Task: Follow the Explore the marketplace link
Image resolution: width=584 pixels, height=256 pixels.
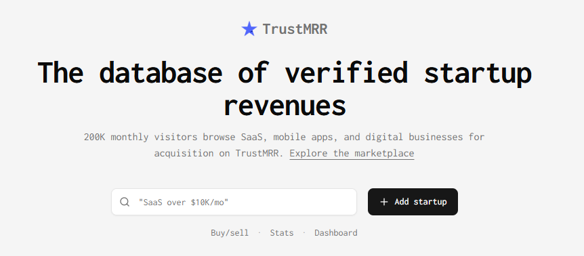Action: point(352,153)
